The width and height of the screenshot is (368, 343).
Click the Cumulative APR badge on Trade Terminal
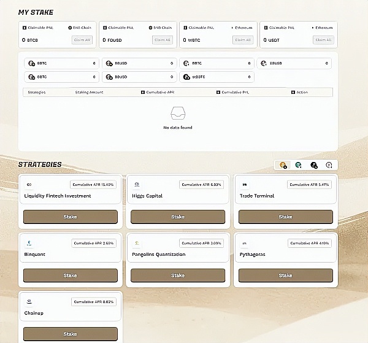click(309, 185)
